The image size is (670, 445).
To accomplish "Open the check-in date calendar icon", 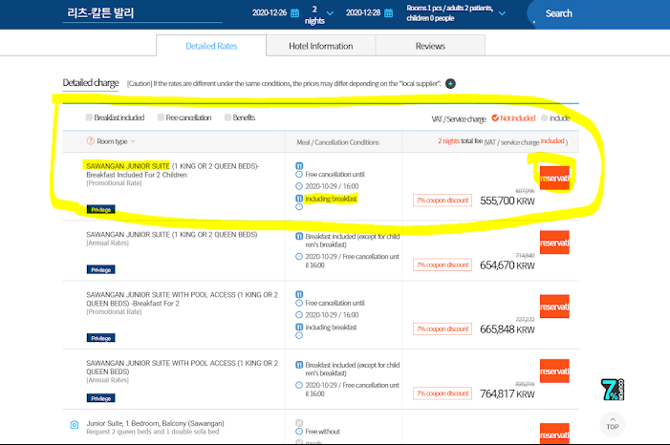I will [x=294, y=12].
